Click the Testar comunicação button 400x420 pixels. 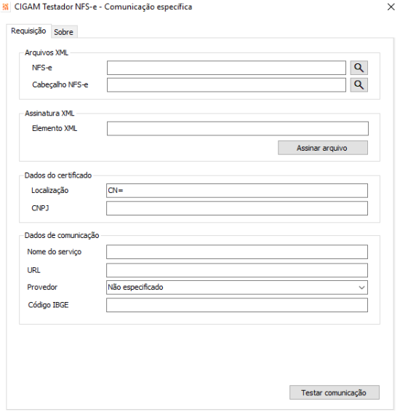point(334,392)
